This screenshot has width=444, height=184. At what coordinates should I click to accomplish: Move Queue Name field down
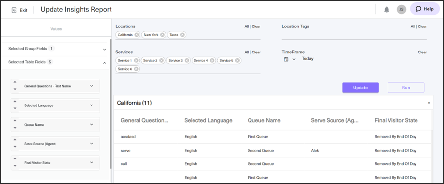point(15,128)
